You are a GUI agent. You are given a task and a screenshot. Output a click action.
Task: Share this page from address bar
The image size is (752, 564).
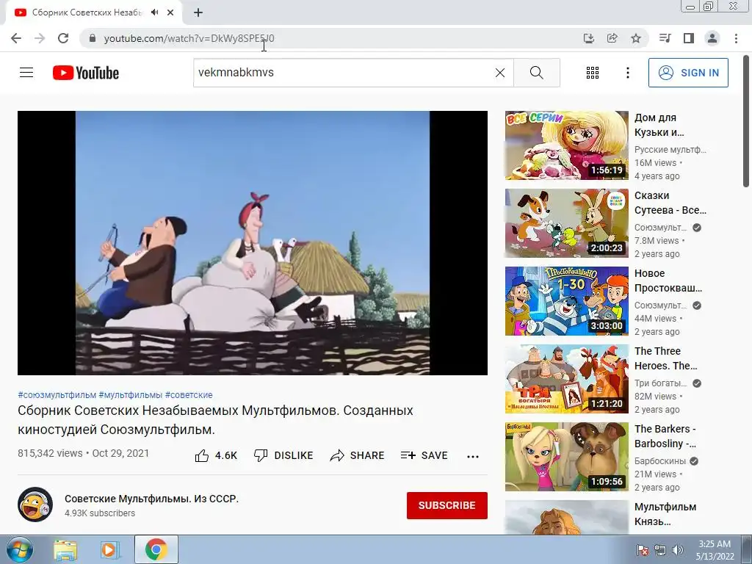[x=612, y=38]
